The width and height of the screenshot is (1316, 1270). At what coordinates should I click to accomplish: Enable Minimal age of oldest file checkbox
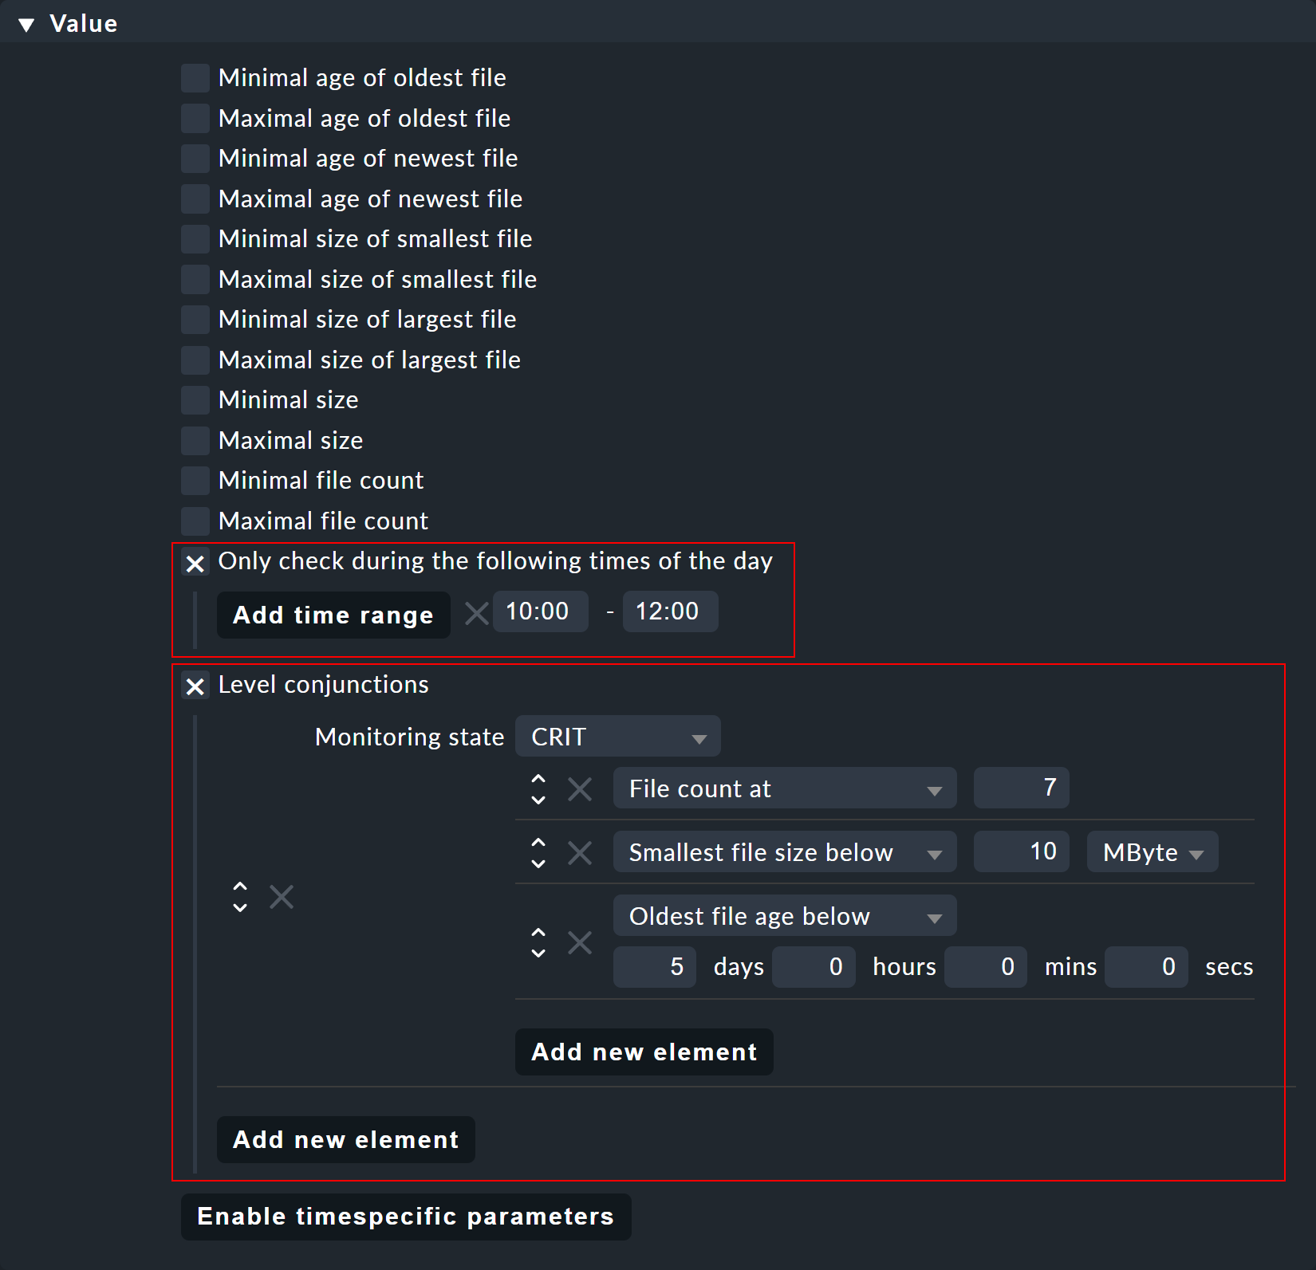tap(195, 78)
